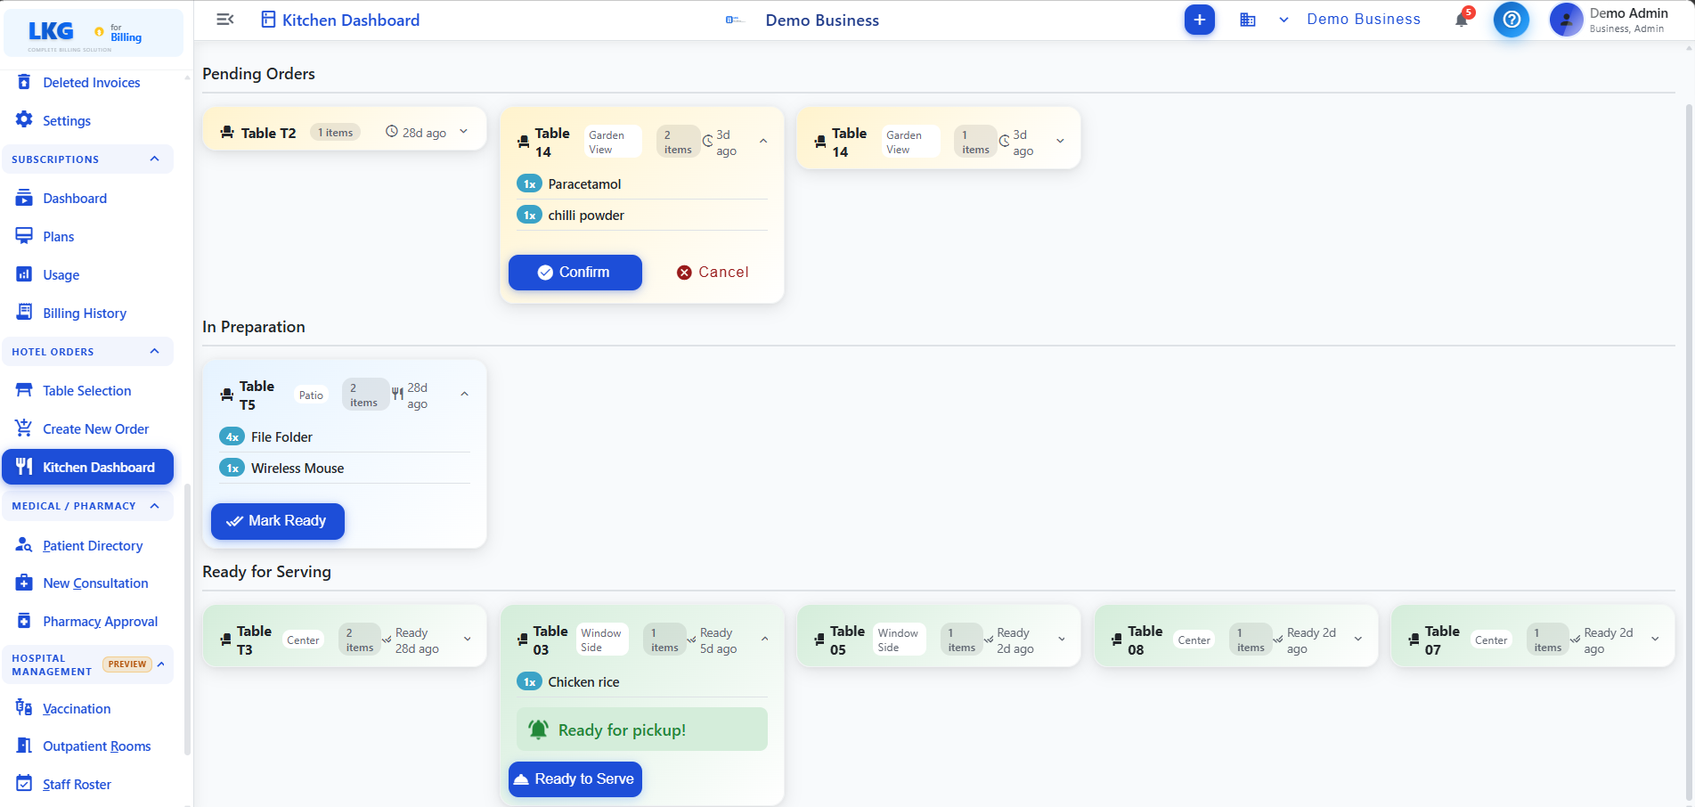Collapse the sidebar with the hamburger menu icon
The width and height of the screenshot is (1695, 807).
click(225, 20)
